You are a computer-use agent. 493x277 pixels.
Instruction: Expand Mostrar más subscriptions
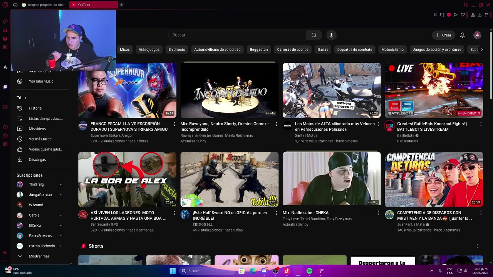click(x=39, y=256)
